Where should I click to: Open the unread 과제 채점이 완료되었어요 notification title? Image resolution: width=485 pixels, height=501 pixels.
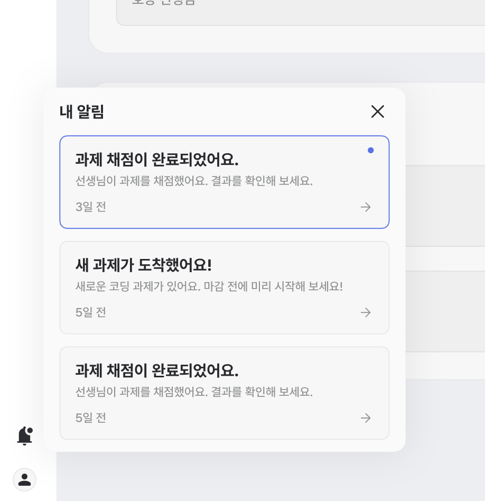[x=157, y=159]
